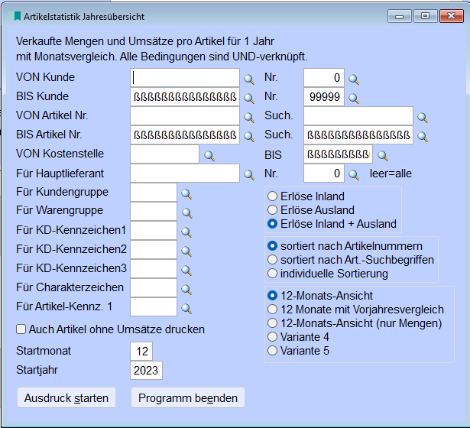
Task: Select Variante 4 option
Action: coord(272,337)
